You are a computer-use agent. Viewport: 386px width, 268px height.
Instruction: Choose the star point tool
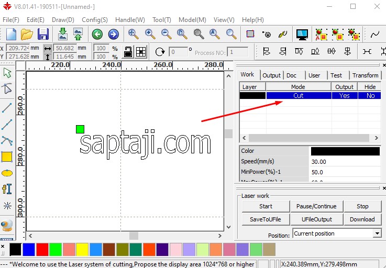[7, 206]
